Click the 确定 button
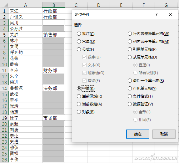179x163 pixels. (138, 134)
